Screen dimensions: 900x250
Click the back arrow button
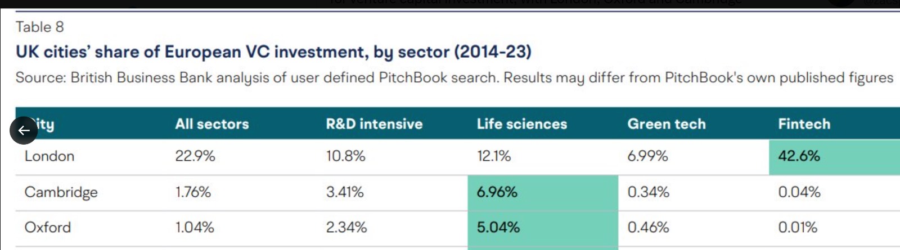coord(24,131)
